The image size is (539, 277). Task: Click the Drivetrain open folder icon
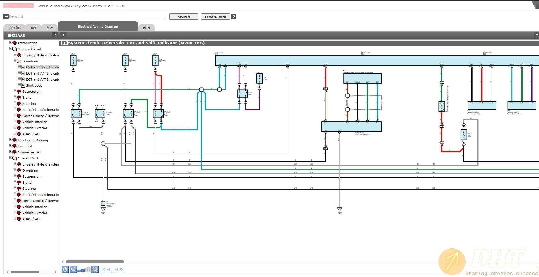19,61
